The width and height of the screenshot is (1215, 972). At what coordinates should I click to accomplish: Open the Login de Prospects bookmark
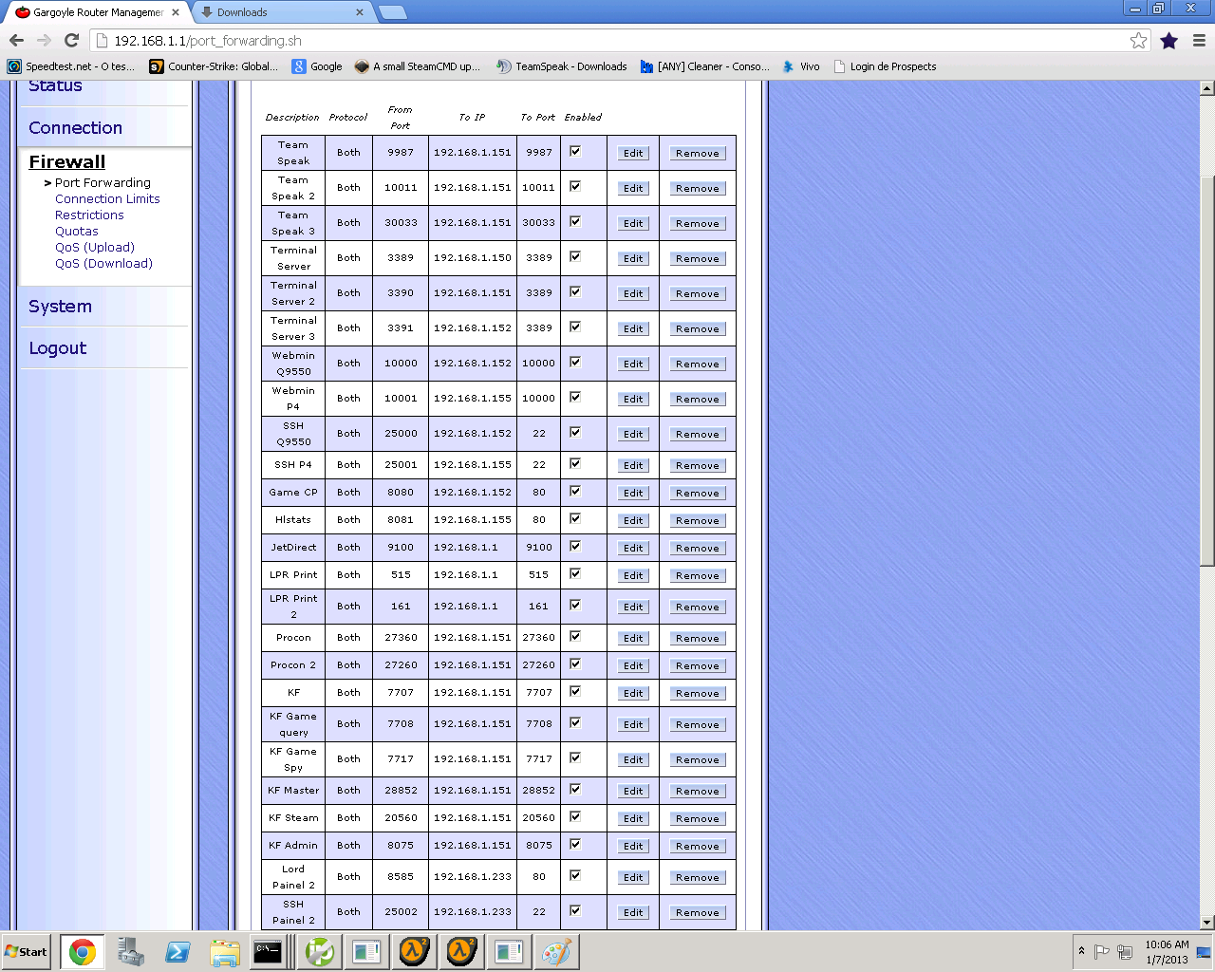click(x=885, y=66)
